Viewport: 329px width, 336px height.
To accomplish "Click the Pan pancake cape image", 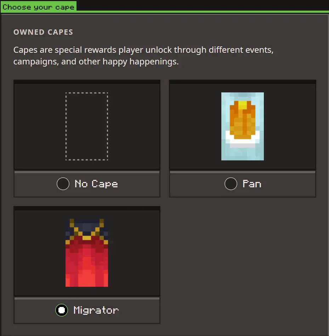I will click(242, 126).
